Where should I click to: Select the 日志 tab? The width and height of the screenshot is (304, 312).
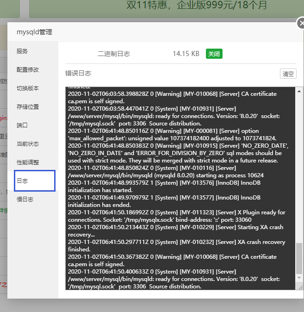click(x=35, y=181)
